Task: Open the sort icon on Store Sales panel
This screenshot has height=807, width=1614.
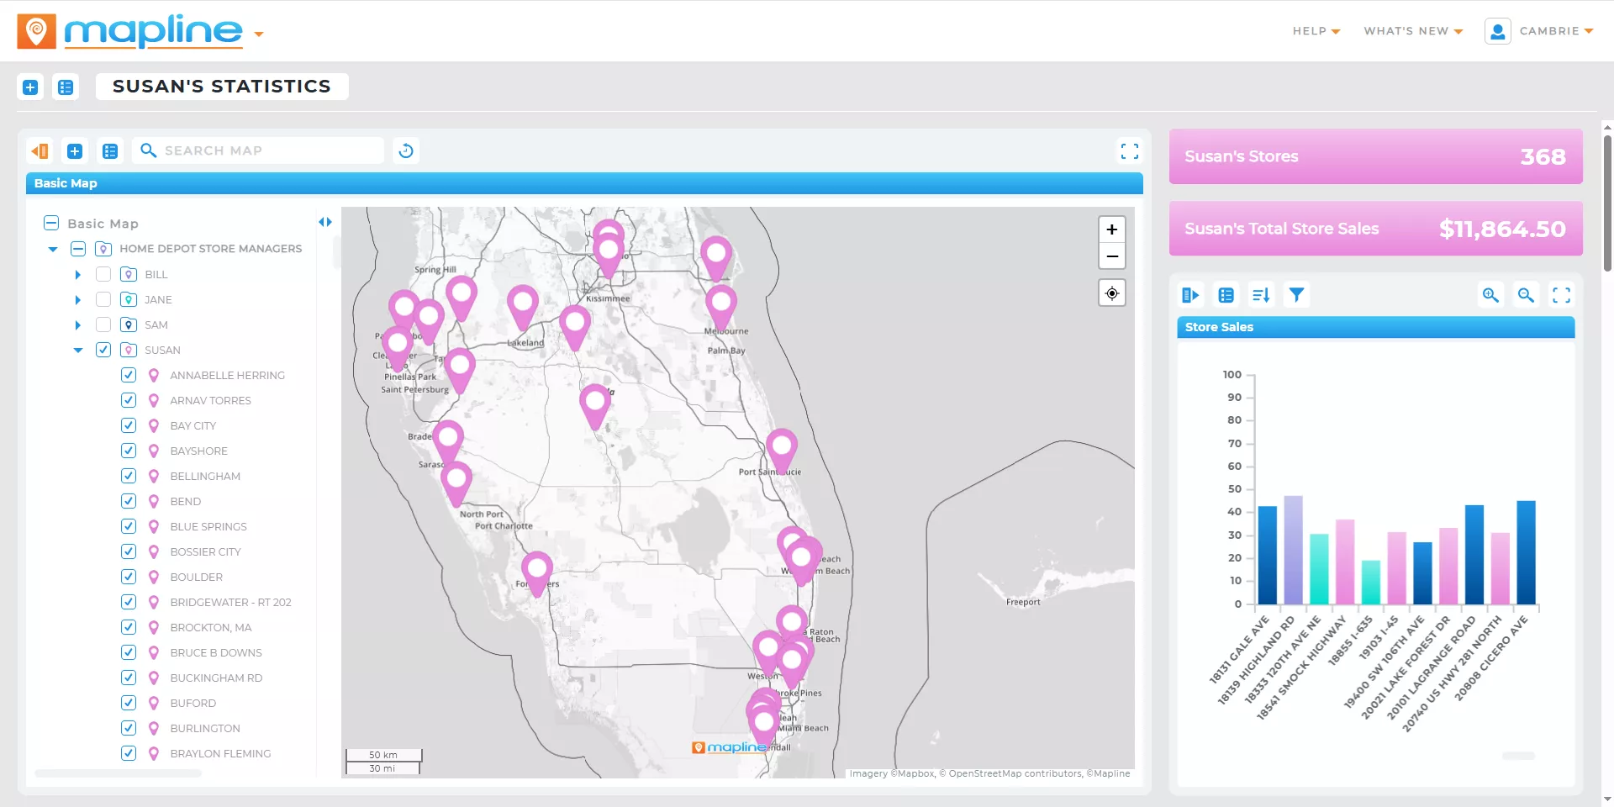Action: click(1261, 295)
